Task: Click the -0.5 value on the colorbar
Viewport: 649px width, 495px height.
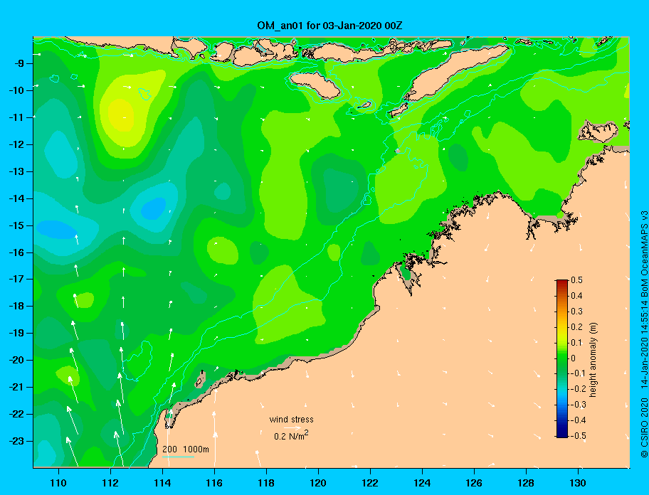Action: click(579, 435)
